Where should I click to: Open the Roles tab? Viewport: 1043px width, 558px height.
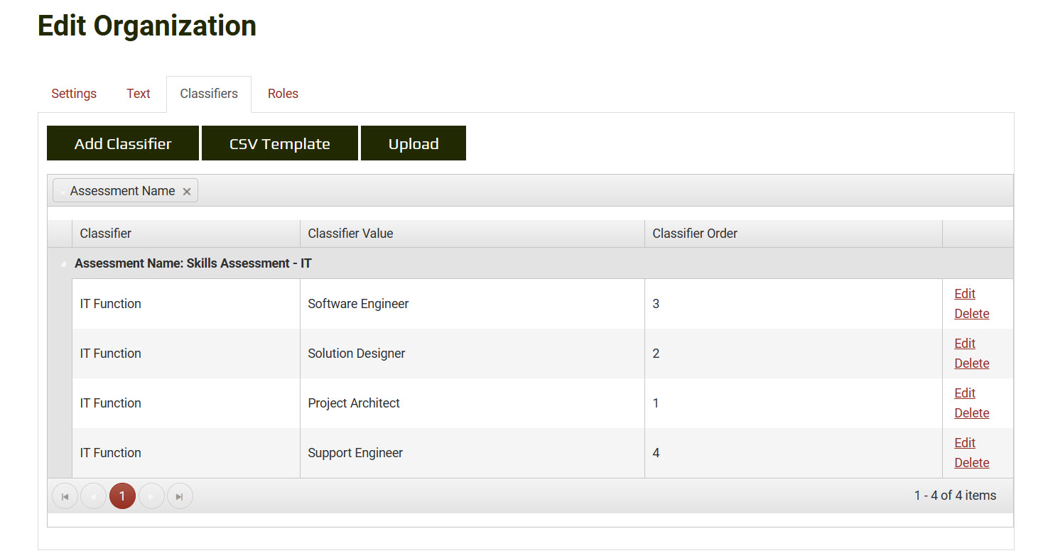pos(283,94)
